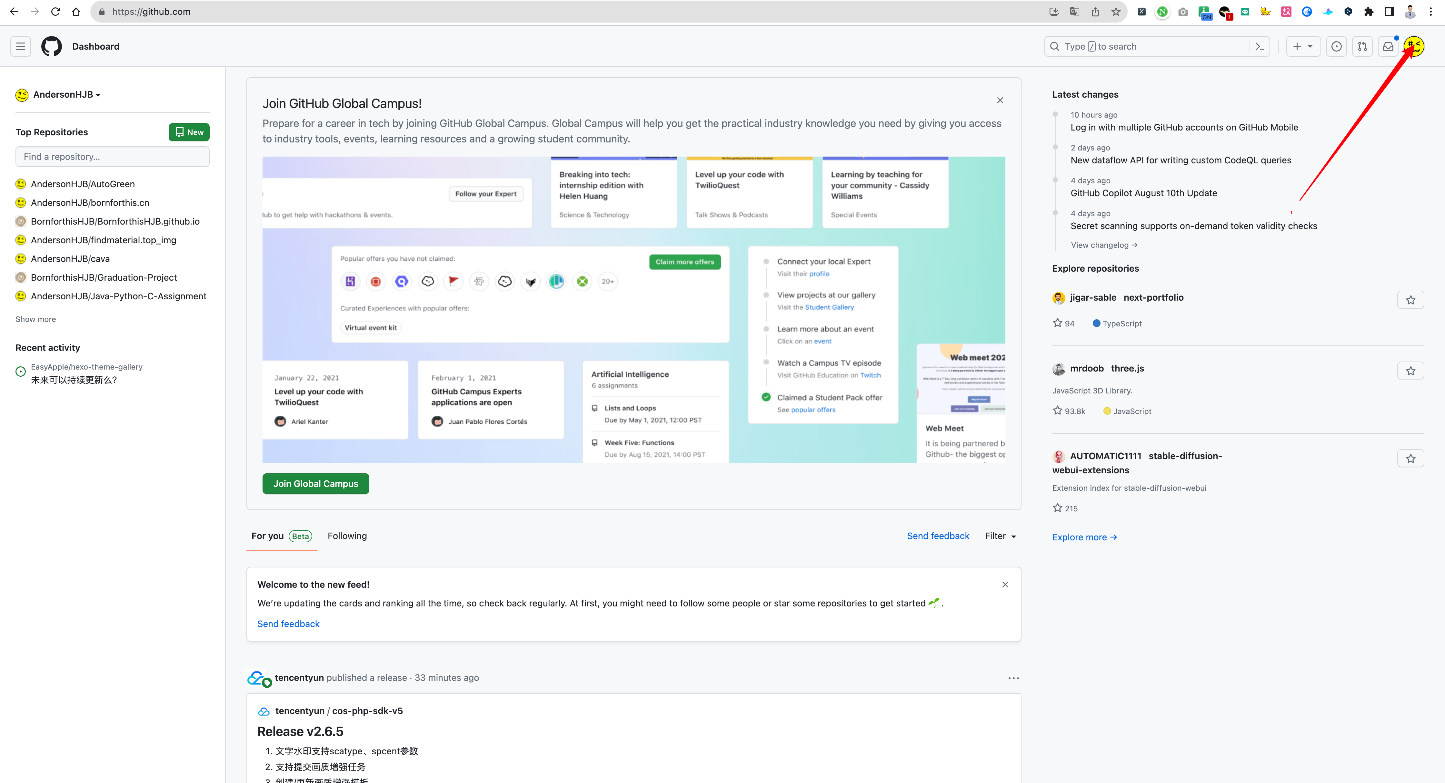
Task: Open the browser extensions puzzle icon
Action: tap(1369, 12)
